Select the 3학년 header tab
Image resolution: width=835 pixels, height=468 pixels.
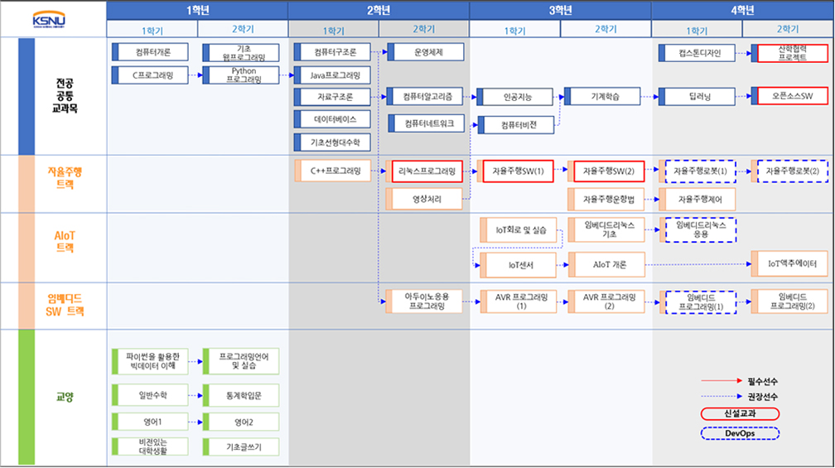pos(560,10)
